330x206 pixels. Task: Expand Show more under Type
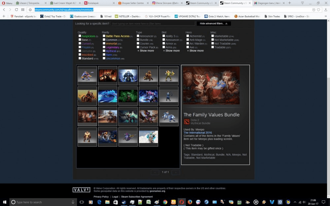click(x=146, y=51)
